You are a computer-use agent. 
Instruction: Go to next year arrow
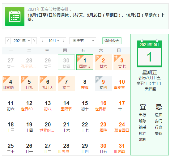34,41
